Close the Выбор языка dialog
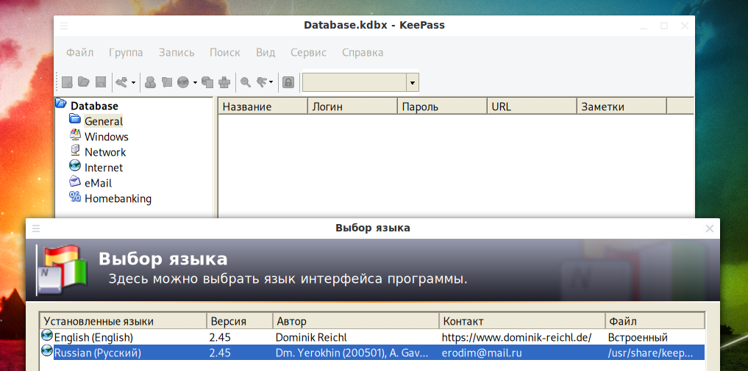This screenshot has width=748, height=371. (x=709, y=228)
